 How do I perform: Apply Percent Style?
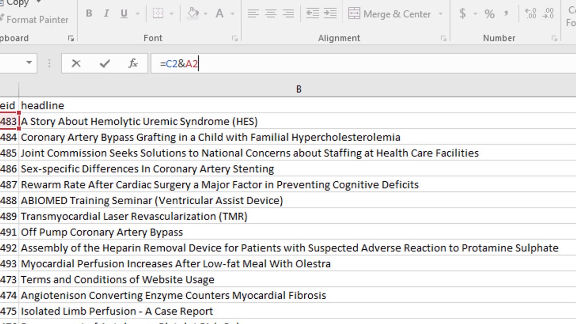coord(489,14)
